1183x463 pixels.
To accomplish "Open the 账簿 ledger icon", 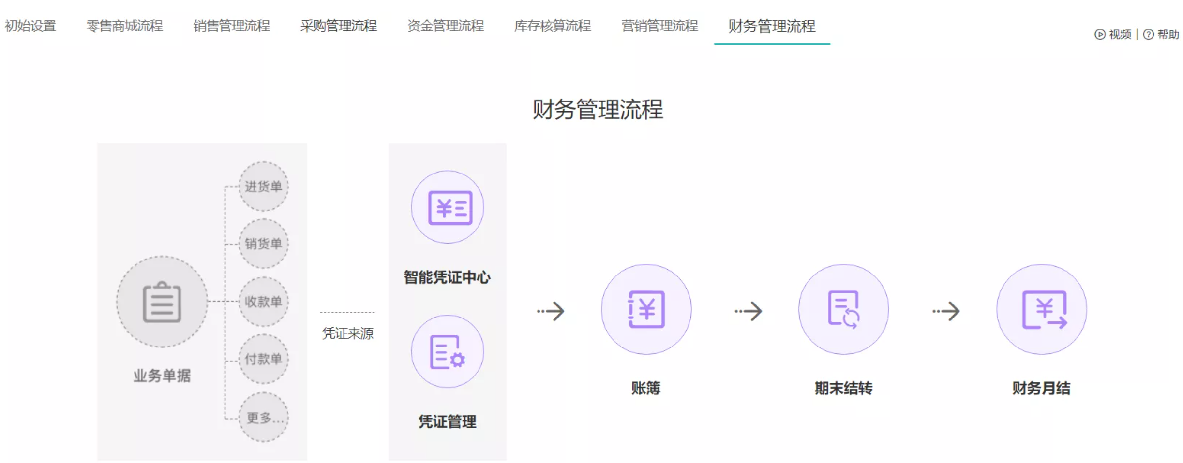I will click(x=646, y=309).
